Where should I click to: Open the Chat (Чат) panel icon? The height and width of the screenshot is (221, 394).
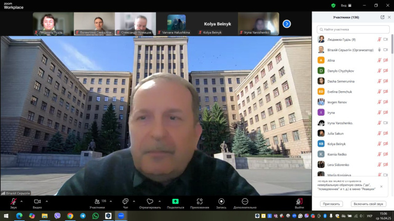coord(125,202)
